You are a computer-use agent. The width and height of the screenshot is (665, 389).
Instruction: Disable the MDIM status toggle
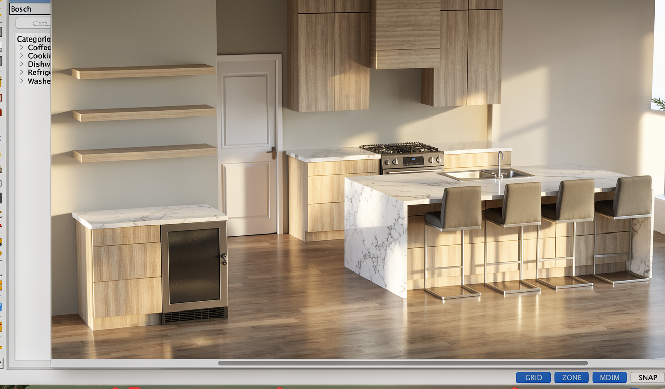coord(610,377)
